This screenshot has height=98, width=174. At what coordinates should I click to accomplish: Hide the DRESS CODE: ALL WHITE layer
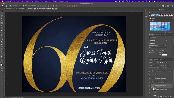pyautogui.click(x=150, y=86)
